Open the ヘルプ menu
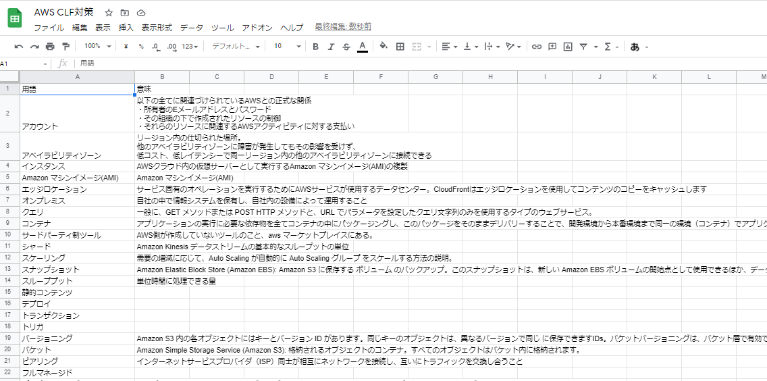Image resolution: width=767 pixels, height=381 pixels. [x=292, y=28]
